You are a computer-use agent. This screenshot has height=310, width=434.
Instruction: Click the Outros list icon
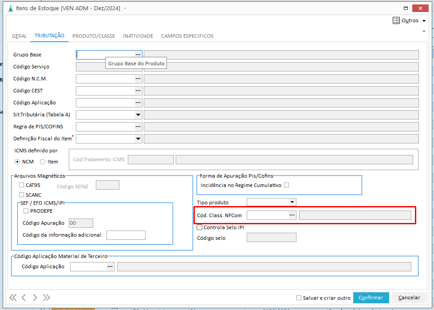(x=396, y=20)
